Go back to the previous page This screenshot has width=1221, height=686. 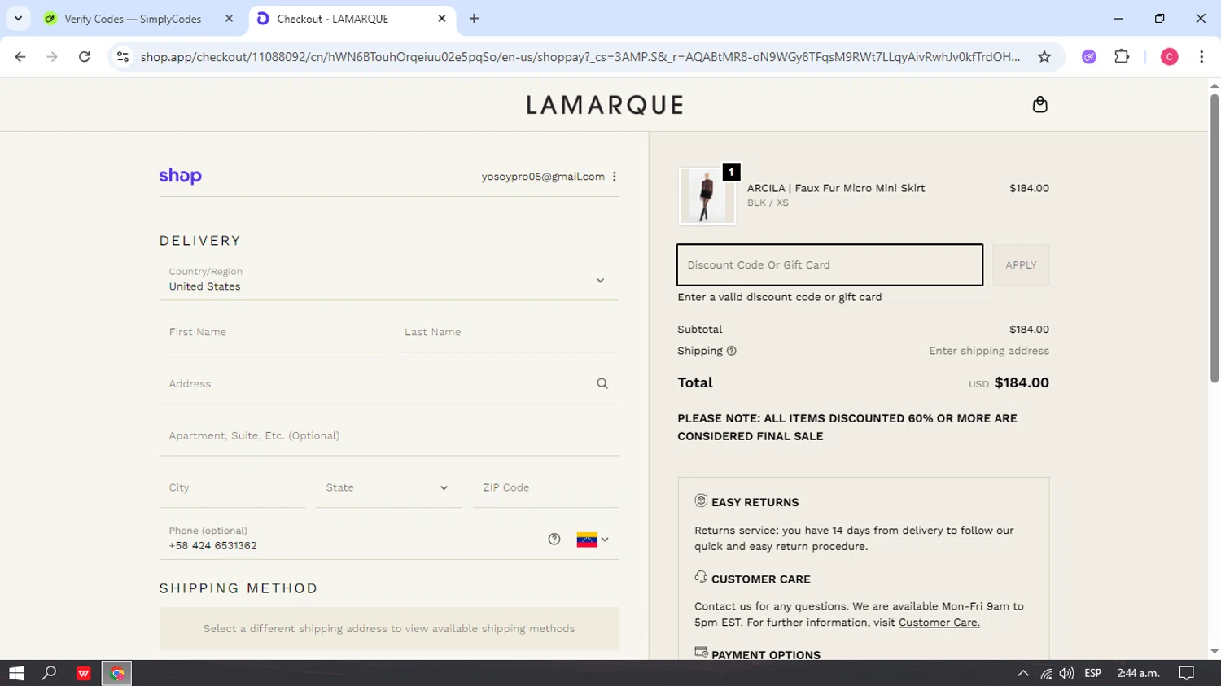pos(20,57)
